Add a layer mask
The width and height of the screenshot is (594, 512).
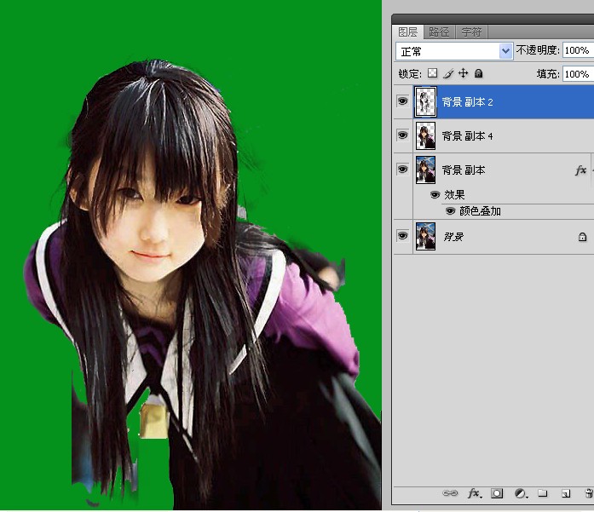pyautogui.click(x=497, y=493)
